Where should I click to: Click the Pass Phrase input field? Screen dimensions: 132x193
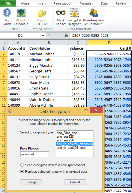tap(35, 154)
